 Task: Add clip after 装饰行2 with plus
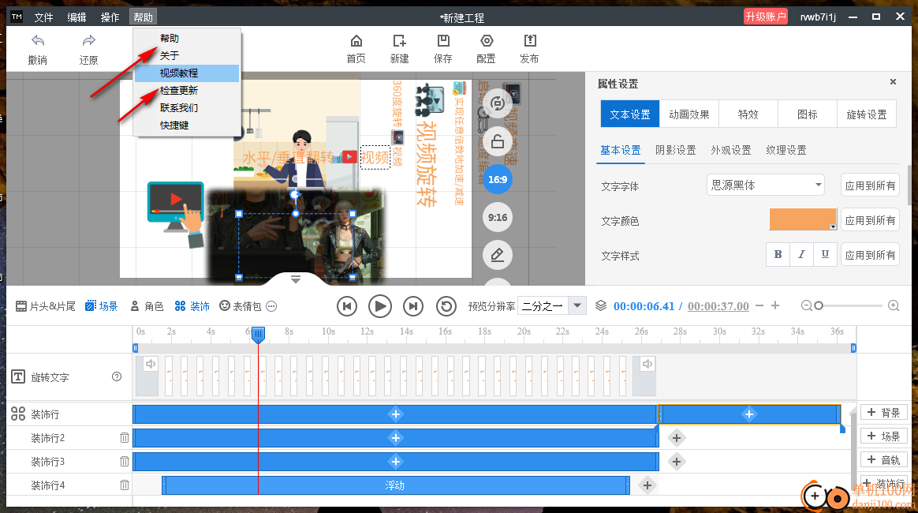point(677,438)
